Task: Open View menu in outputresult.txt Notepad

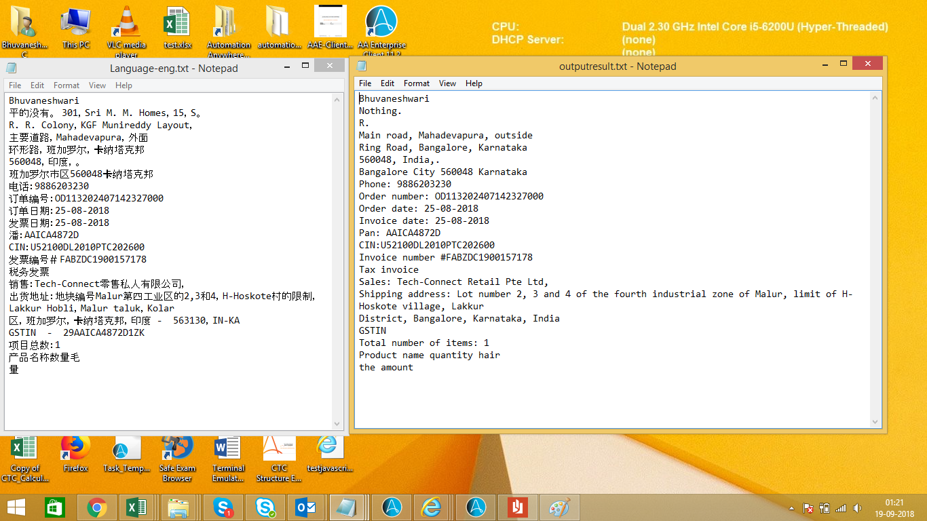Action: tap(447, 83)
